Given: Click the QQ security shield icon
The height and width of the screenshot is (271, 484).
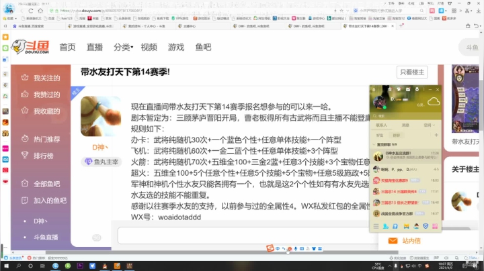Looking at the screenshot, I should (426, 226).
